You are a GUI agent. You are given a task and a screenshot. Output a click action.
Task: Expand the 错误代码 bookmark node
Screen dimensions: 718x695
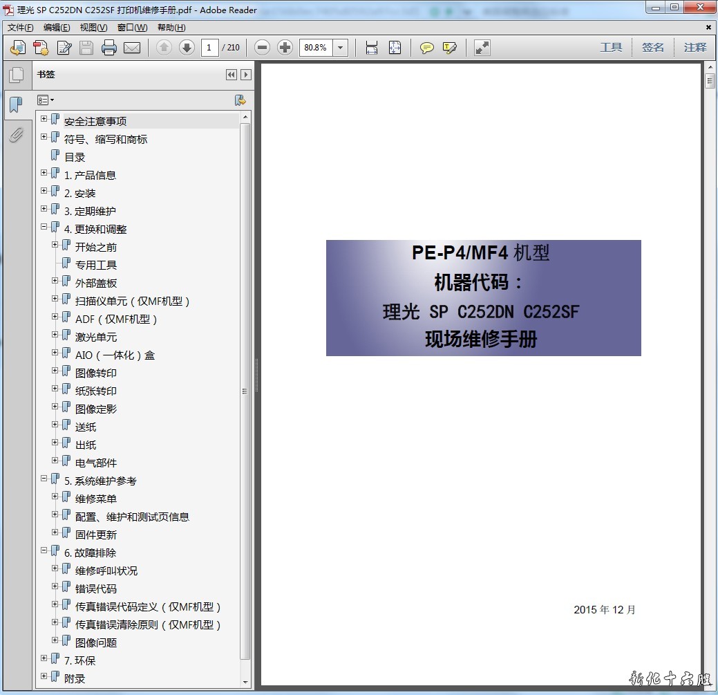click(55, 586)
